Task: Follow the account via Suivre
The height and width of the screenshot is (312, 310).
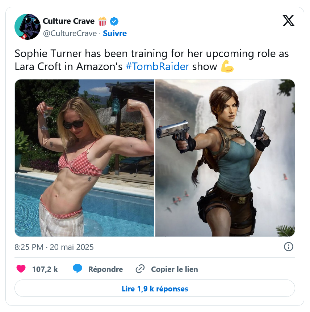Action: point(115,34)
